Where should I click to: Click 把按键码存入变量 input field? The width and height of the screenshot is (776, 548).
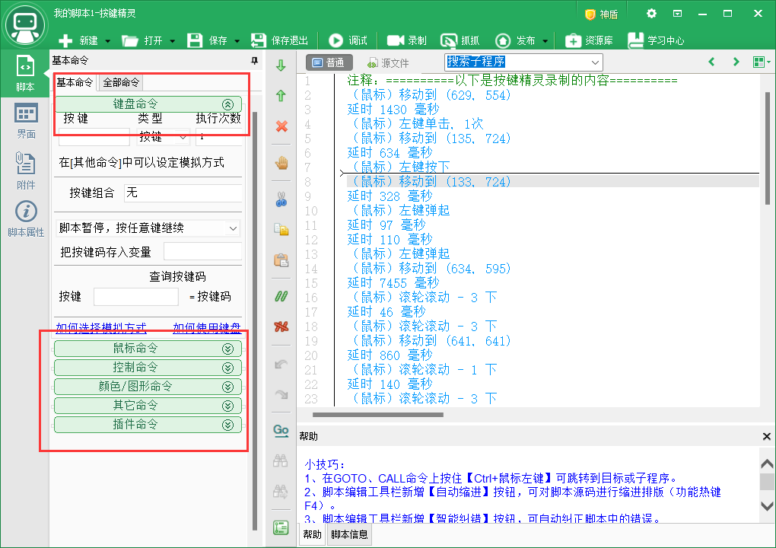point(202,252)
